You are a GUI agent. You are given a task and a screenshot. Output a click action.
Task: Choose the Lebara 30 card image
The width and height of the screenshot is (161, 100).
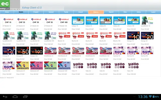106,20
